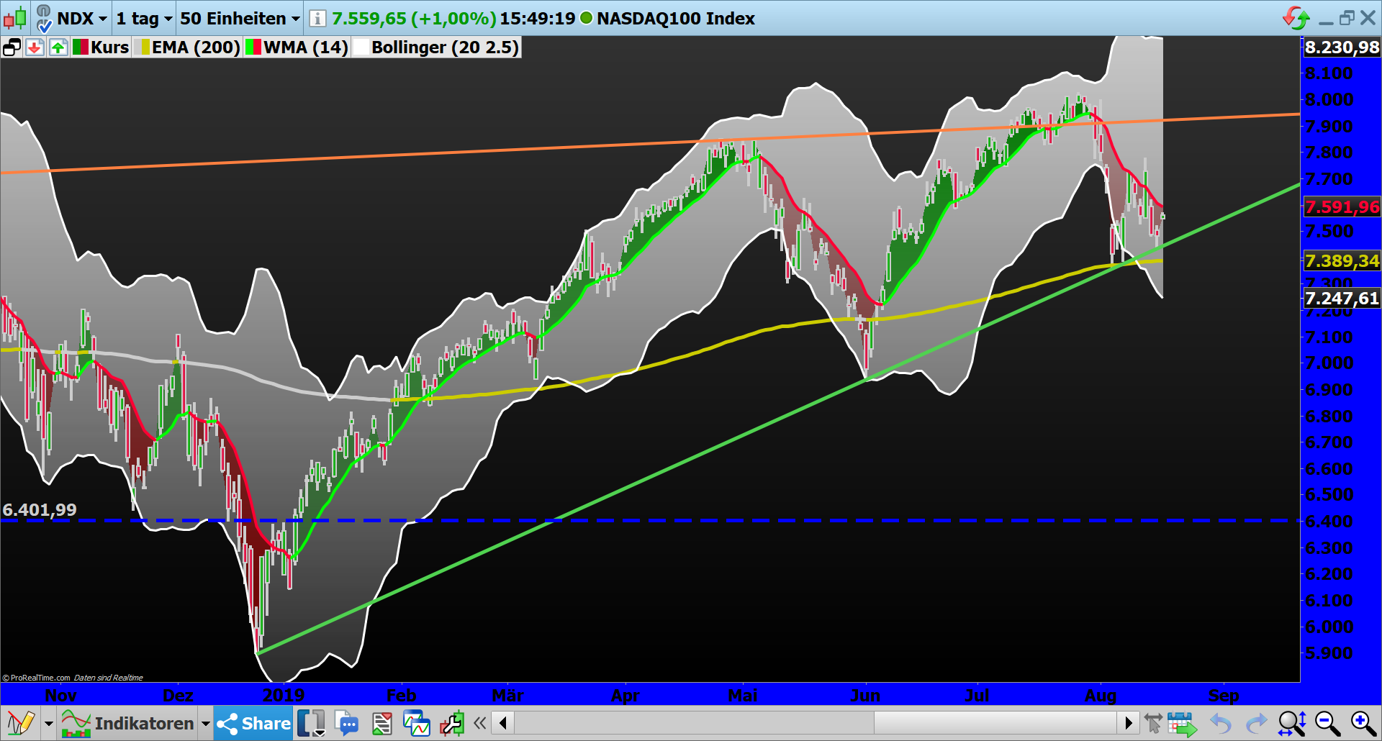Click the Aug label on time axis
1382x741 pixels.
pos(1100,695)
